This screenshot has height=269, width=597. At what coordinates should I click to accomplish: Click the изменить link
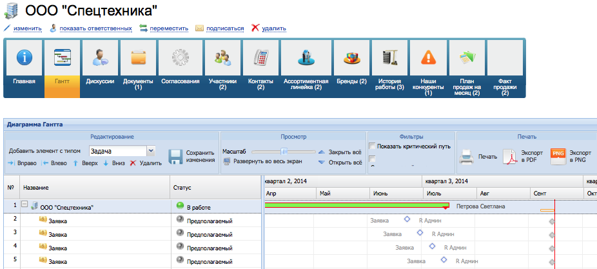28,28
